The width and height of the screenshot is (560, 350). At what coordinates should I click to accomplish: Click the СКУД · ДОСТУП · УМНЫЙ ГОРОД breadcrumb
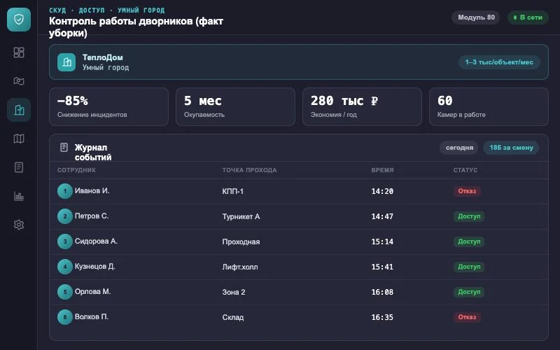(107, 10)
